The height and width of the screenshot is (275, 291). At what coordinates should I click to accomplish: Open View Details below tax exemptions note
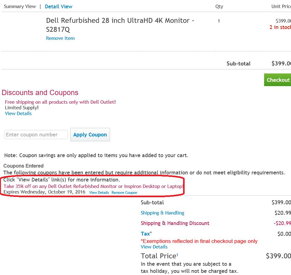click(x=154, y=247)
